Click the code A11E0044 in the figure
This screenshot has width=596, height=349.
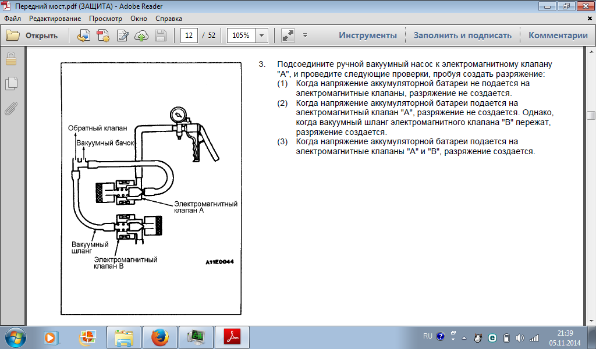point(219,262)
